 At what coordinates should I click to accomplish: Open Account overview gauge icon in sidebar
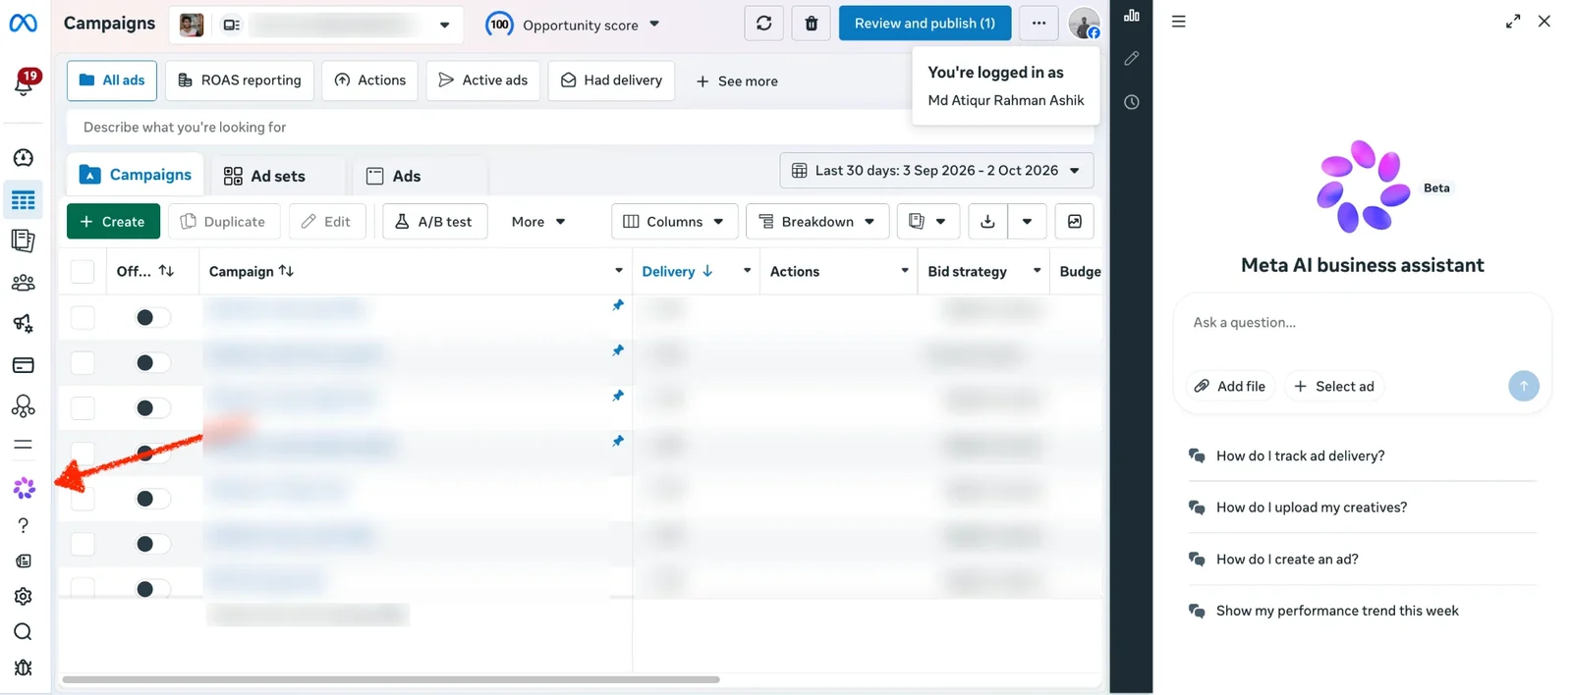pyautogui.click(x=23, y=158)
